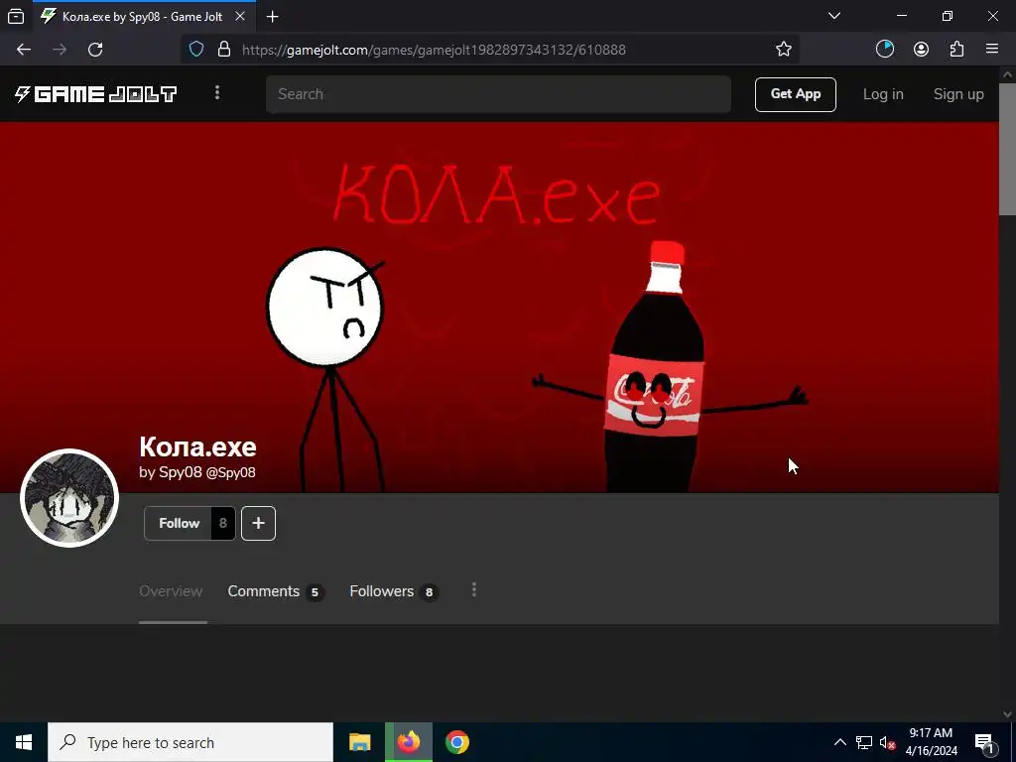Click the Firefox taskbar icon

(x=408, y=742)
